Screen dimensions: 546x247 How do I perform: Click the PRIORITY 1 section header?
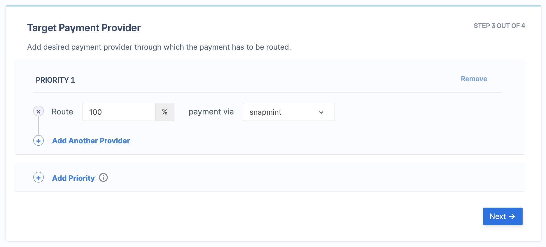click(55, 80)
